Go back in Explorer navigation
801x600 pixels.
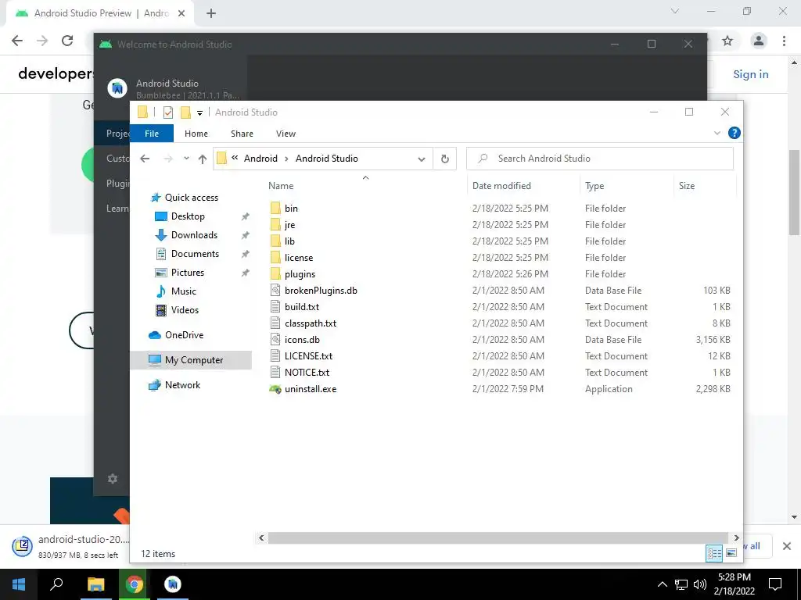145,159
